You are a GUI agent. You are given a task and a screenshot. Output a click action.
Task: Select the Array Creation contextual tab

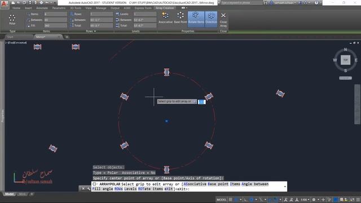[165, 8]
